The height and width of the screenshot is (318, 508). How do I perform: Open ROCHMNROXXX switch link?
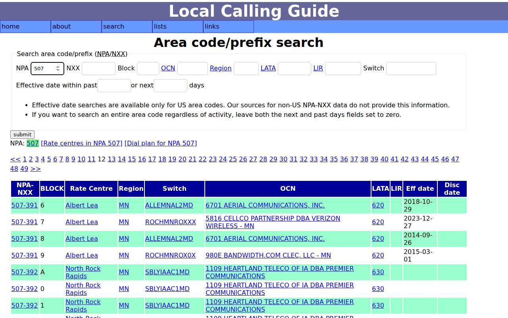pos(171,222)
